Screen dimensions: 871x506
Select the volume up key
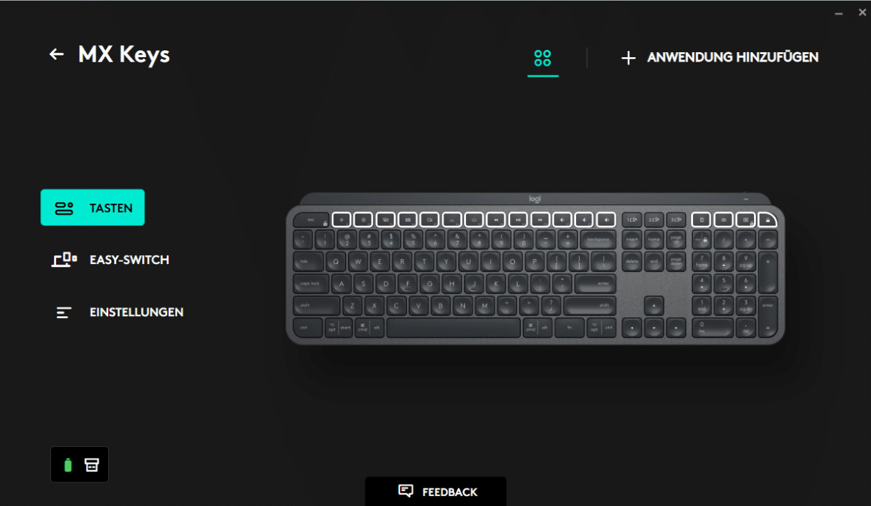click(x=606, y=219)
